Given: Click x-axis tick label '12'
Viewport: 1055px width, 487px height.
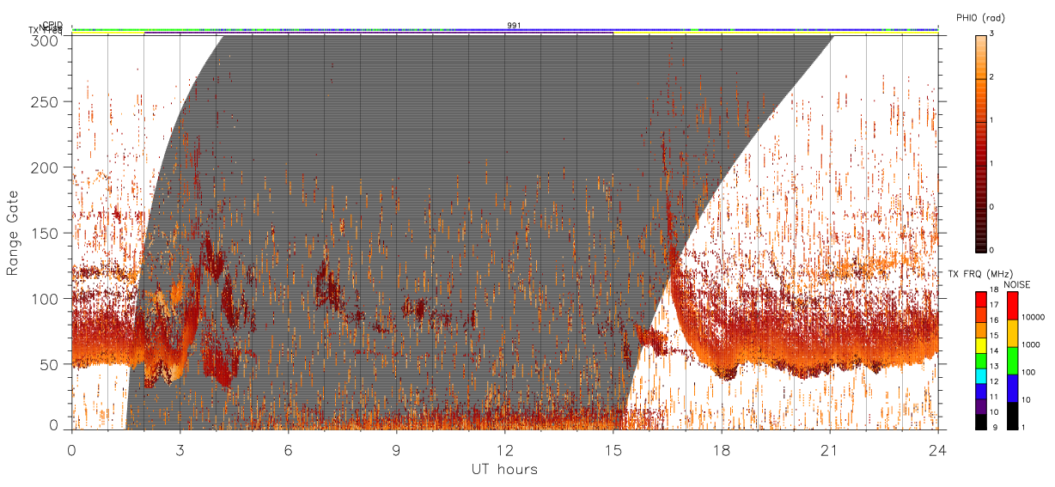Looking at the screenshot, I should tap(504, 449).
